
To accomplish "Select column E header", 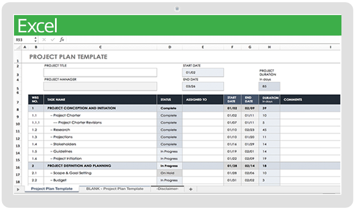I will pyautogui.click(x=203, y=47).
